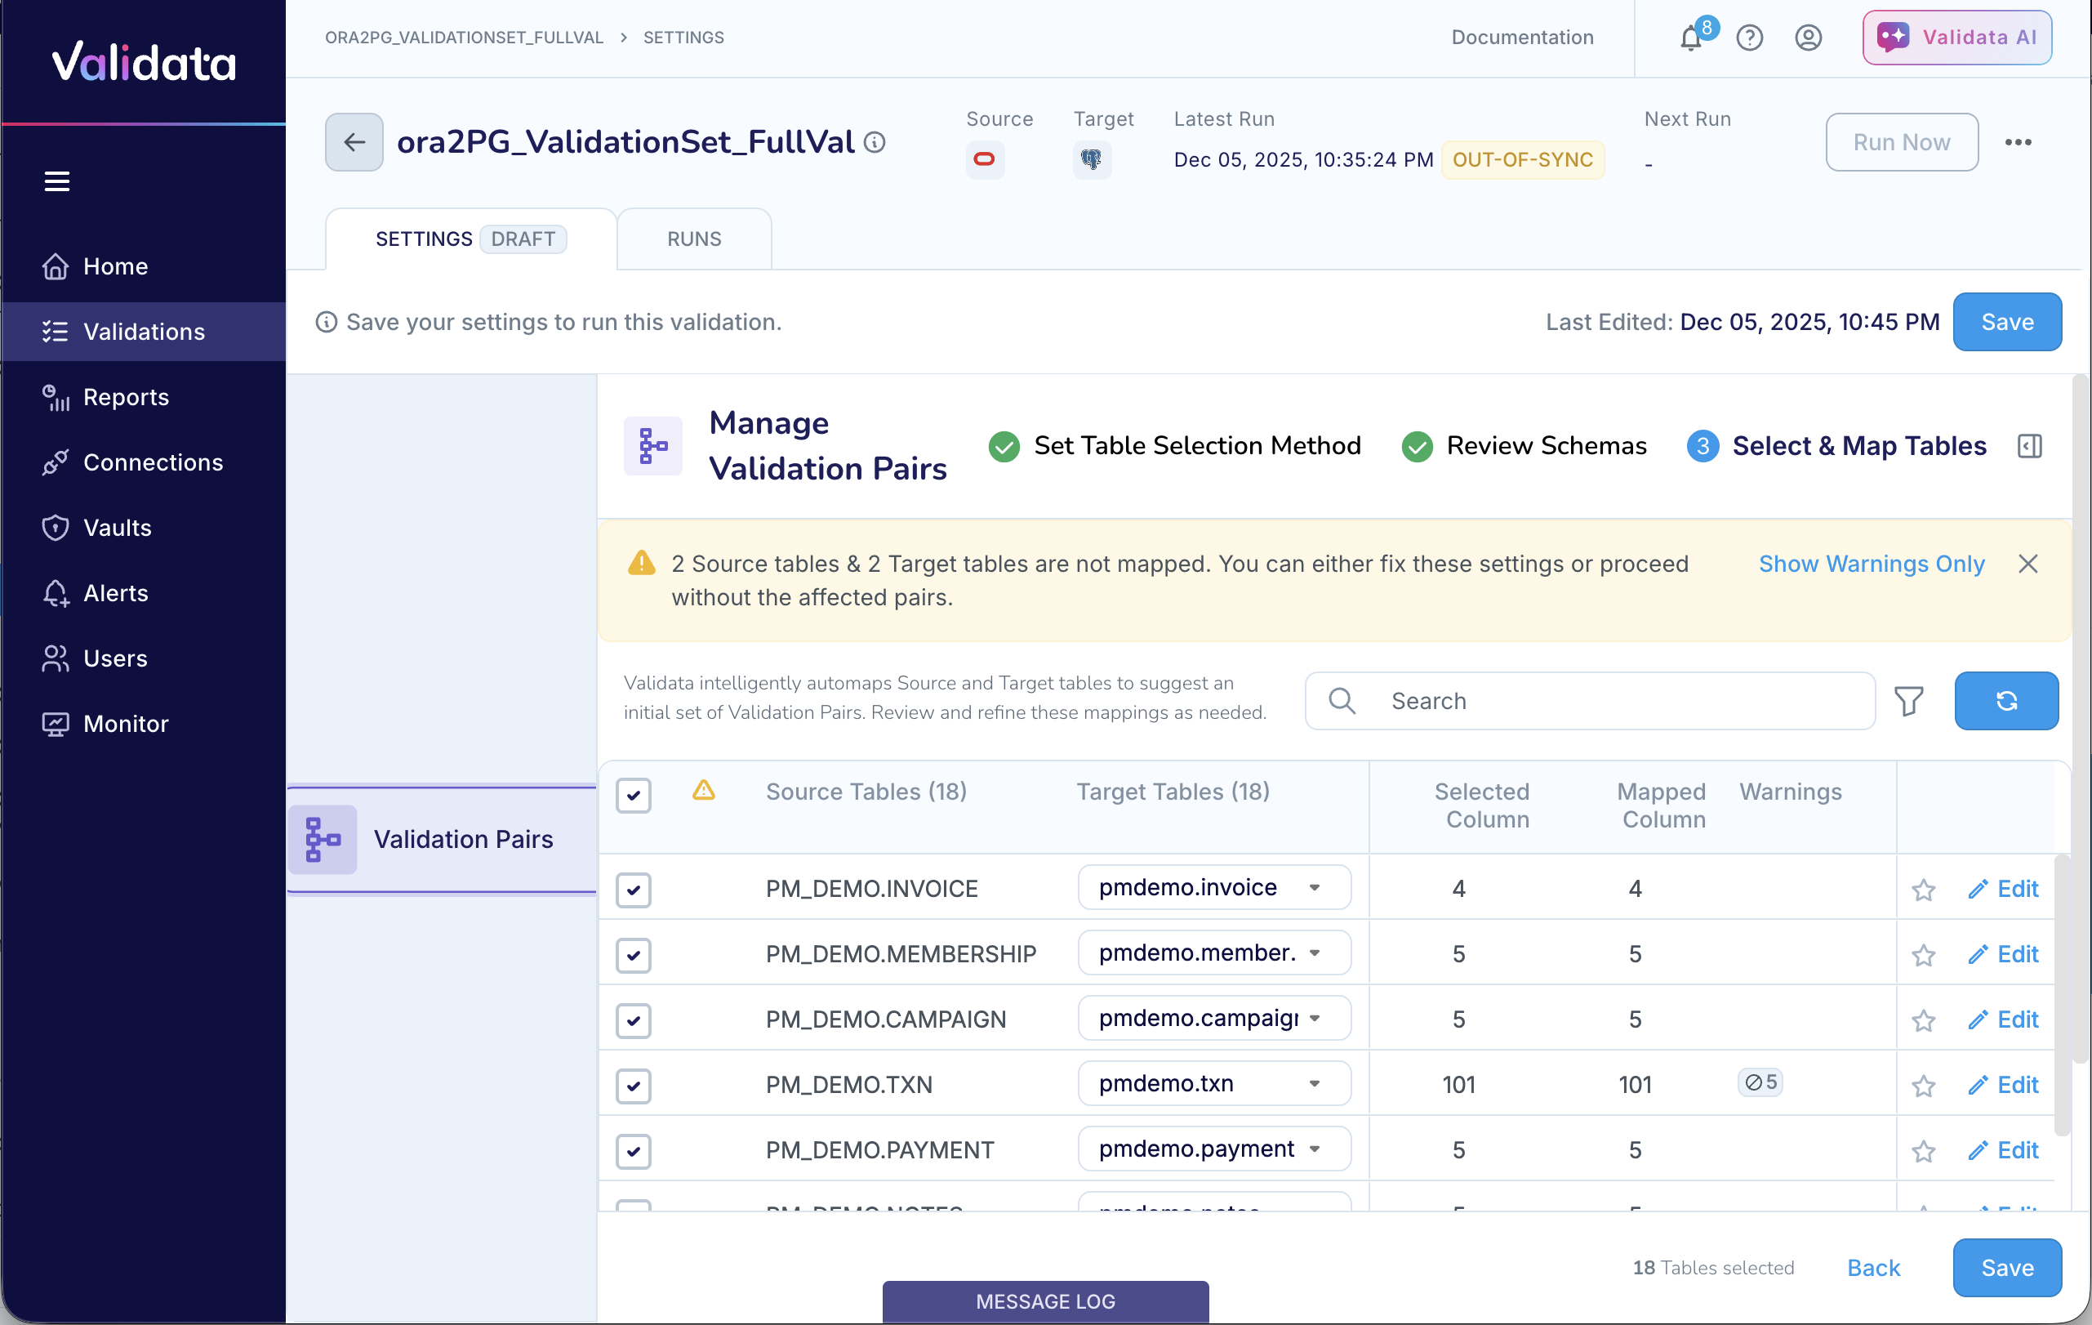Click the Run Now button
The image size is (2092, 1325).
click(x=1902, y=141)
